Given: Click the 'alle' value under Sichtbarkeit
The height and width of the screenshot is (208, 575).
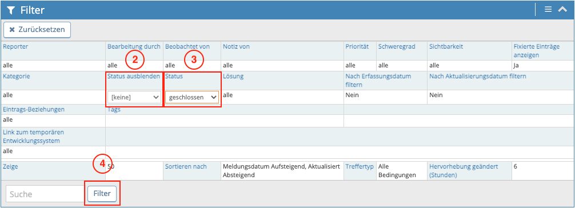Looking at the screenshot, I should coord(434,66).
